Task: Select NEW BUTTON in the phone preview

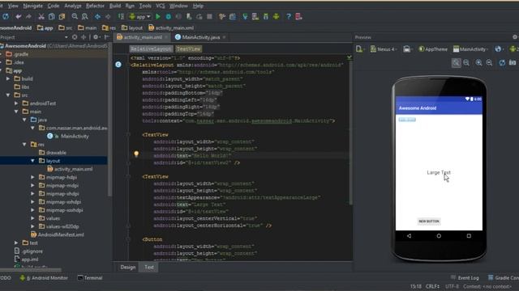Action: [x=429, y=221]
